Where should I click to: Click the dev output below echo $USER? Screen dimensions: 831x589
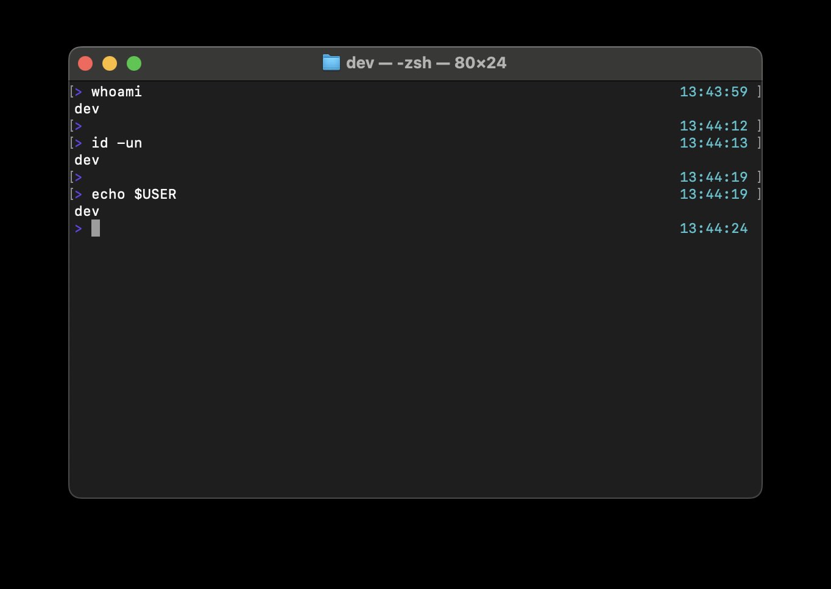[86, 211]
